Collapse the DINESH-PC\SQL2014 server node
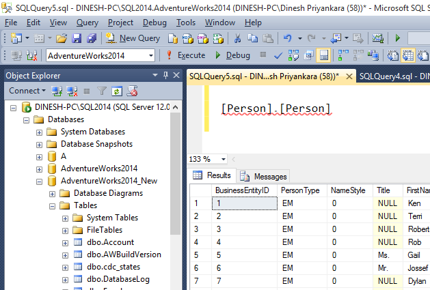 pyautogui.click(x=13, y=108)
